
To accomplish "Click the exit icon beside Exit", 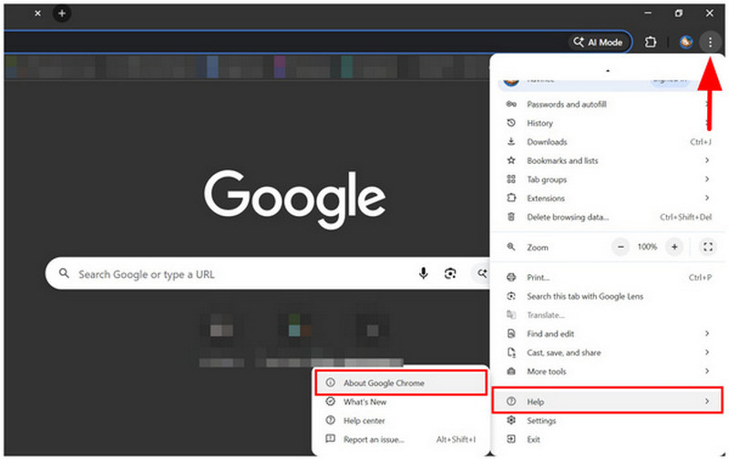I will click(511, 439).
